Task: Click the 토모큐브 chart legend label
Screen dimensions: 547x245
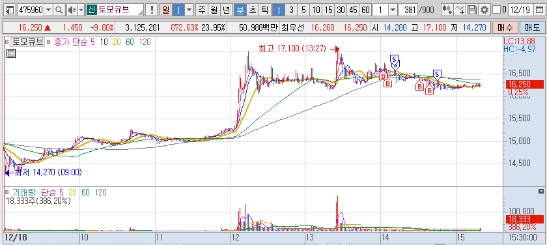Action: click(x=27, y=42)
